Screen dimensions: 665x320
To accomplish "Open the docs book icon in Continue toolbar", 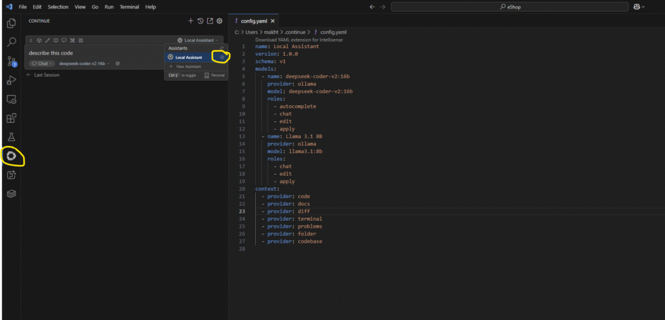I will point(56,40).
